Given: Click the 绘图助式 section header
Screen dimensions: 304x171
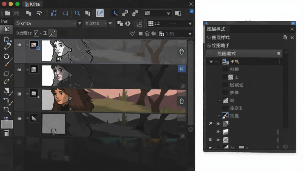Looking at the screenshot, I should (x=244, y=53).
